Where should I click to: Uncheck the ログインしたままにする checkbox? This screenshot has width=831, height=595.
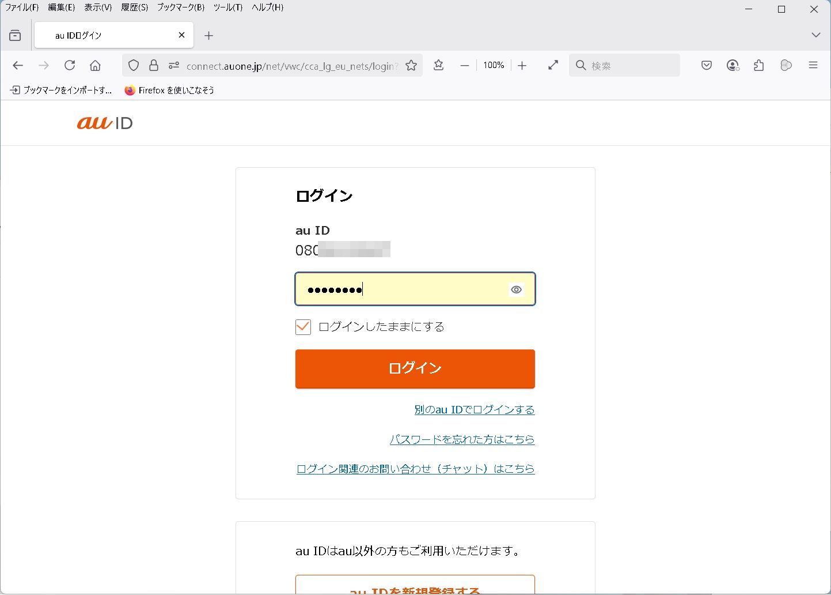tap(303, 327)
